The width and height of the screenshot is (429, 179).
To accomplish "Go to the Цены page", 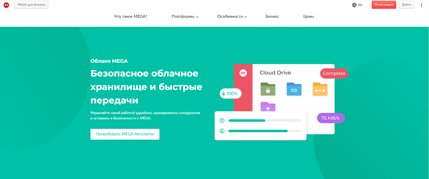I will pyautogui.click(x=308, y=17).
